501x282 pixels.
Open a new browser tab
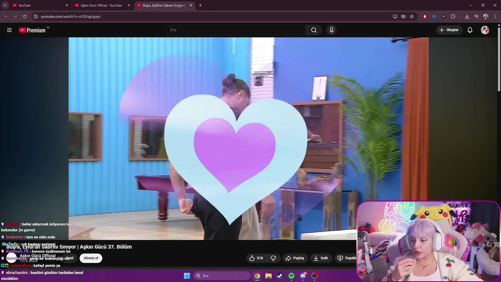coord(200,5)
